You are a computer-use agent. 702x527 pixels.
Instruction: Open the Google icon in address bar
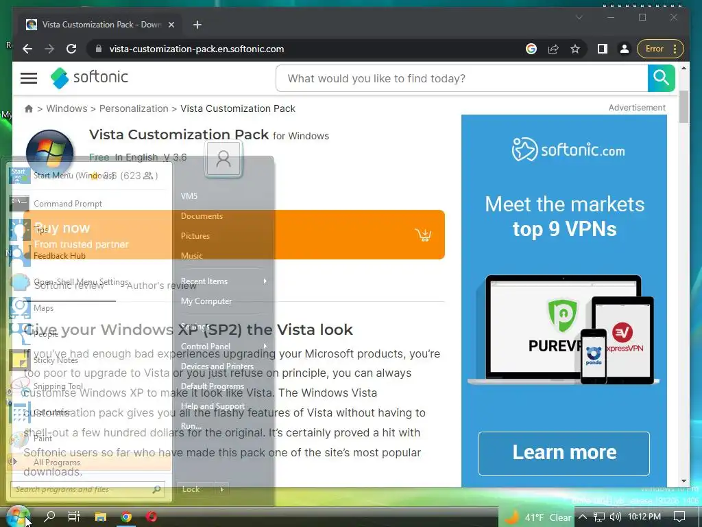click(531, 49)
